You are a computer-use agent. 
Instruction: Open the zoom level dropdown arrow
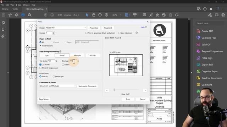point(120,15)
